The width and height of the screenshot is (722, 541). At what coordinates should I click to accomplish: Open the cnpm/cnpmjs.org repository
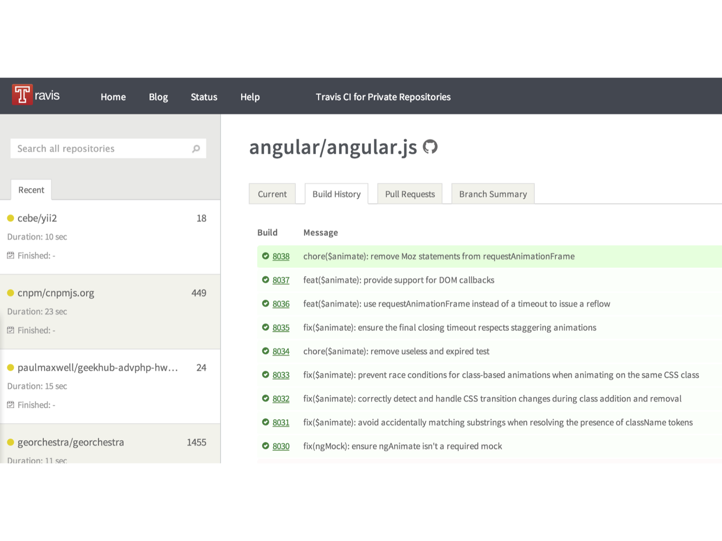(56, 293)
